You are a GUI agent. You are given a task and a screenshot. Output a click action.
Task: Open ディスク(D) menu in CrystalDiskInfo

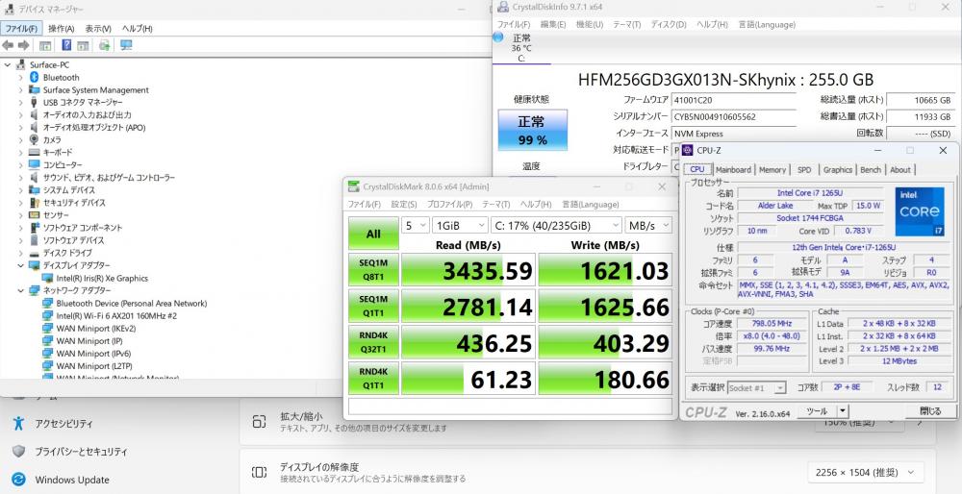(669, 25)
